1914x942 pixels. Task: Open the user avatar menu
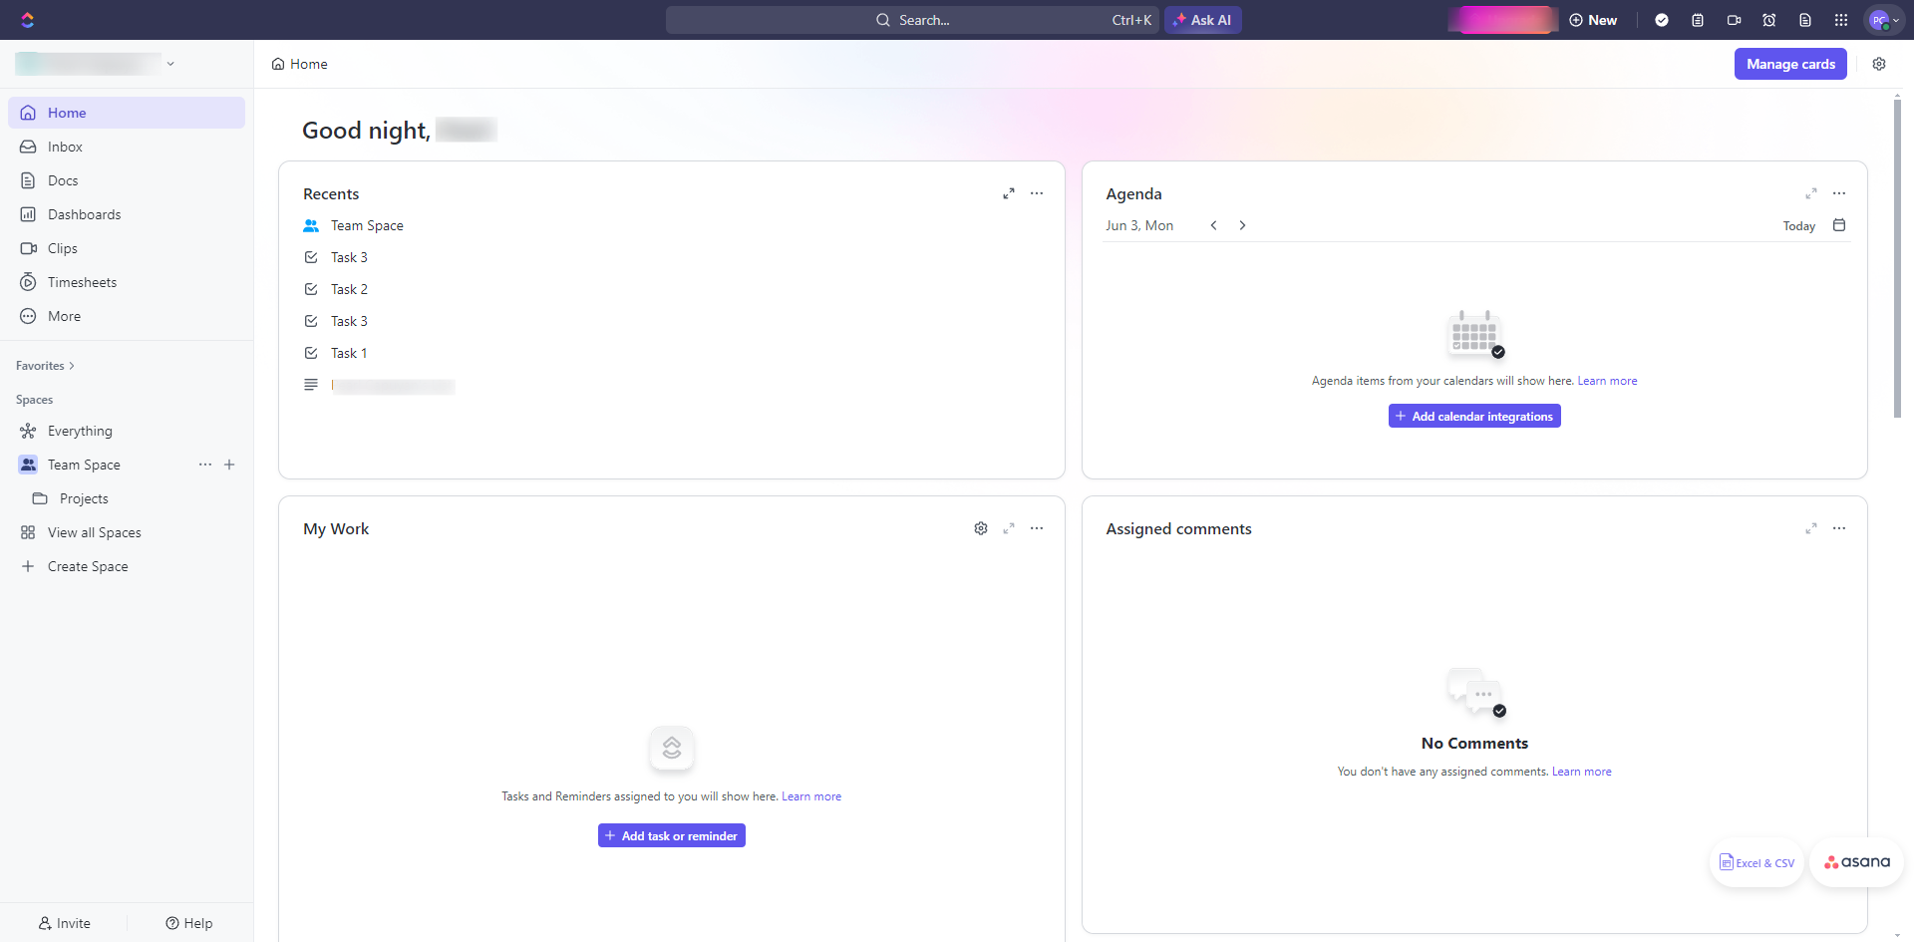pos(1884,20)
